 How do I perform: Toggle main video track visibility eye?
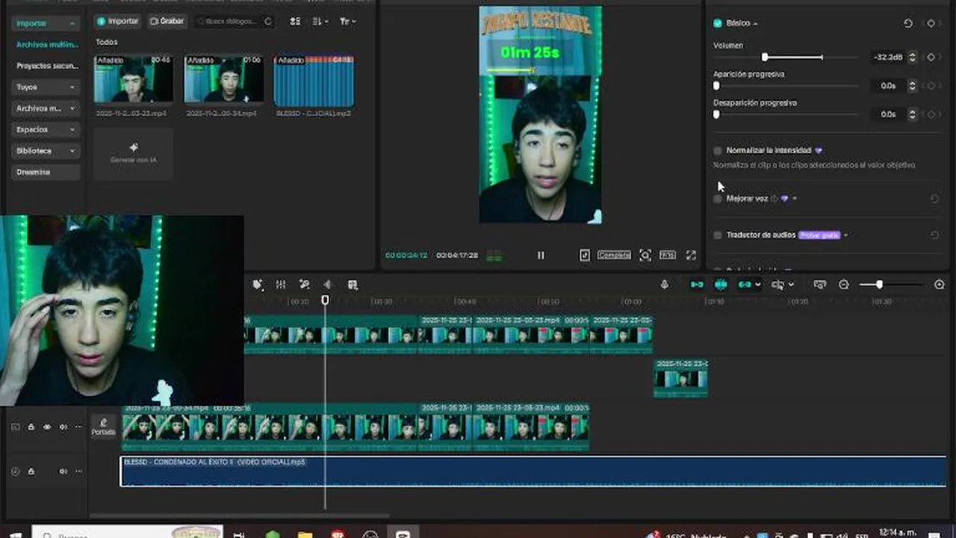click(x=47, y=427)
